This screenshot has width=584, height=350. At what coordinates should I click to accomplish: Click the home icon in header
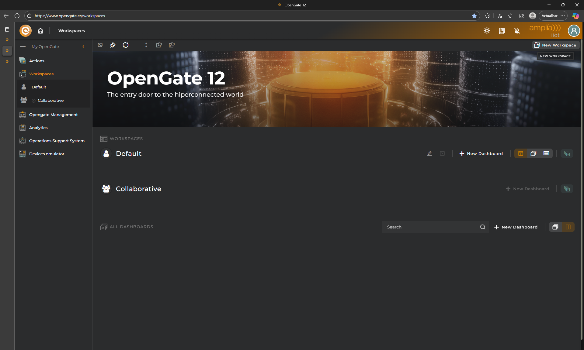[40, 31]
